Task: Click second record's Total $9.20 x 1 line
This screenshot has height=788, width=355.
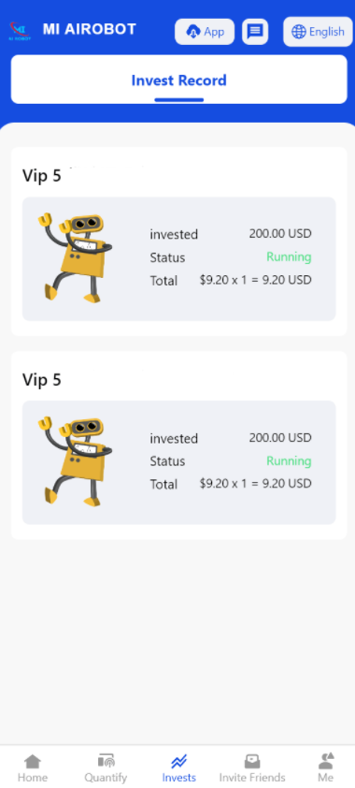Action: pyautogui.click(x=231, y=484)
